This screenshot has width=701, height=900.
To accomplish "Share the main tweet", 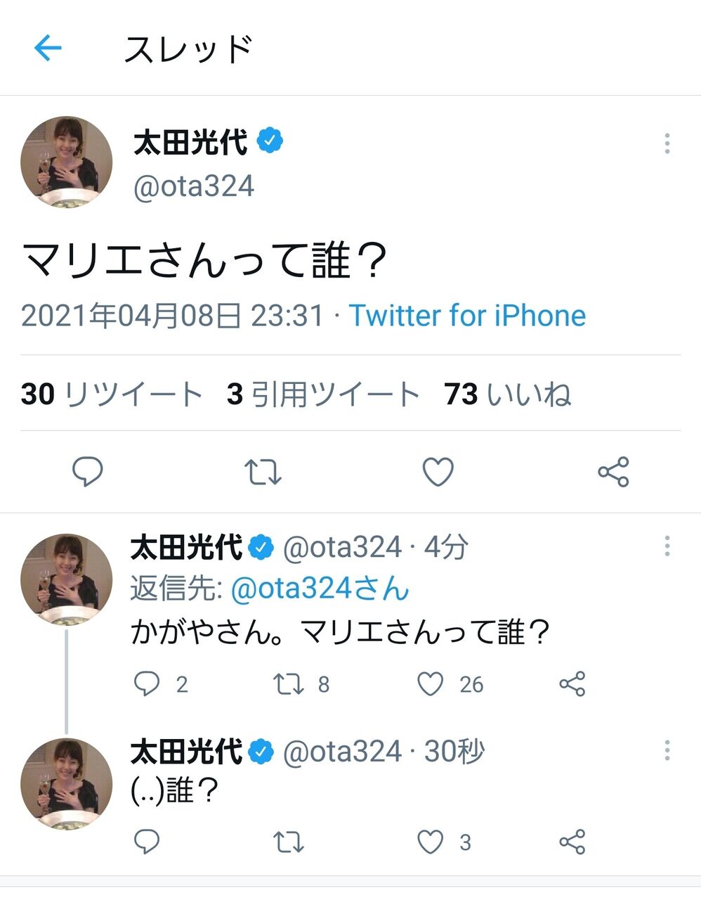I will coord(613,472).
